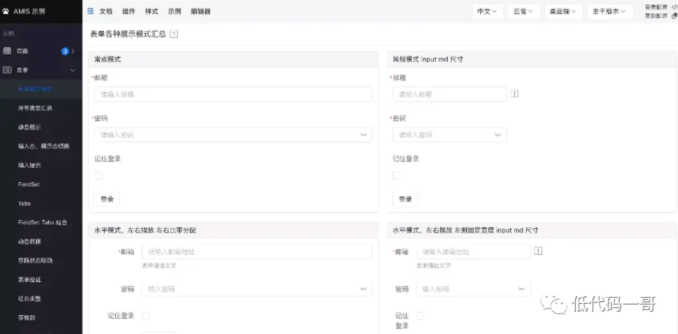Switch to the 编辑器 top menu item

[201, 11]
